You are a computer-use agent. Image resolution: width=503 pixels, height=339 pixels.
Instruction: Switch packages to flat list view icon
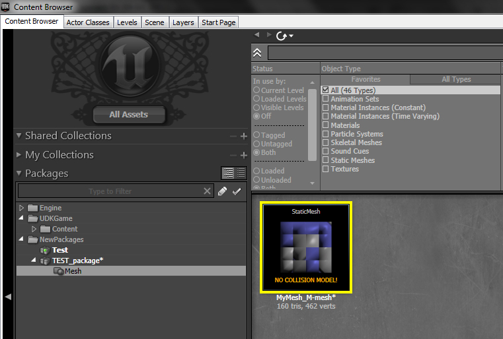point(241,173)
